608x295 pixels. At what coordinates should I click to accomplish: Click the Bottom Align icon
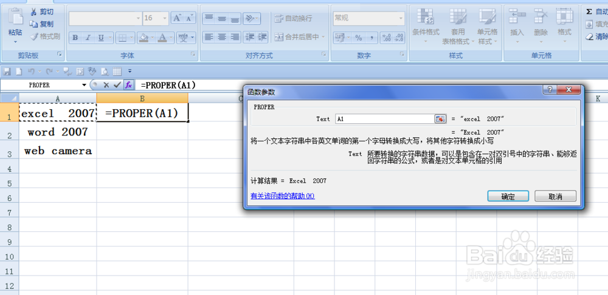click(x=235, y=18)
